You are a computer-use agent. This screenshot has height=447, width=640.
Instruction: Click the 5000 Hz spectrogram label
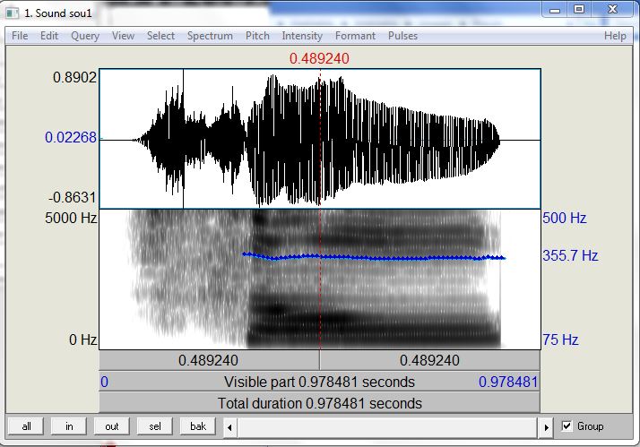coord(71,219)
